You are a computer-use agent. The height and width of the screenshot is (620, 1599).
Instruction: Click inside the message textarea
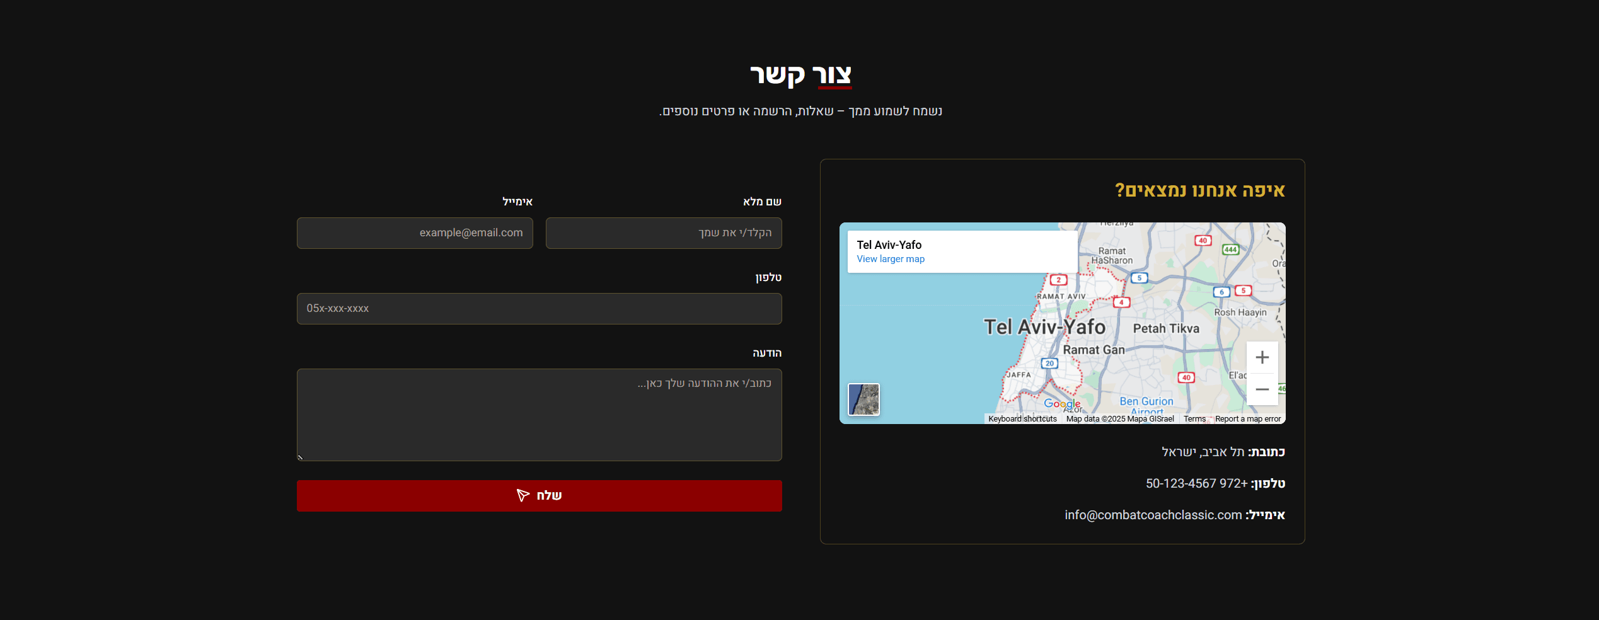[x=540, y=415]
